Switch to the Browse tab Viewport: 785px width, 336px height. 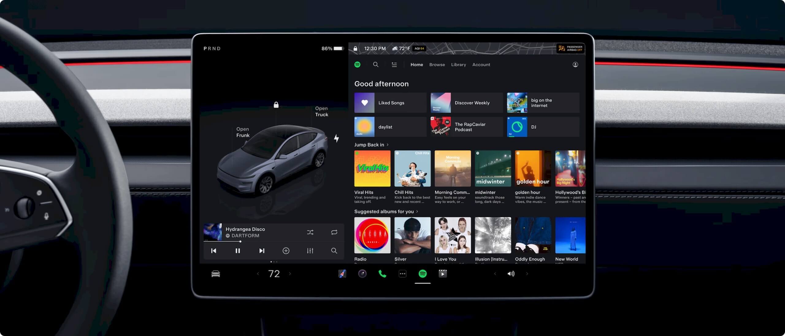tap(437, 65)
